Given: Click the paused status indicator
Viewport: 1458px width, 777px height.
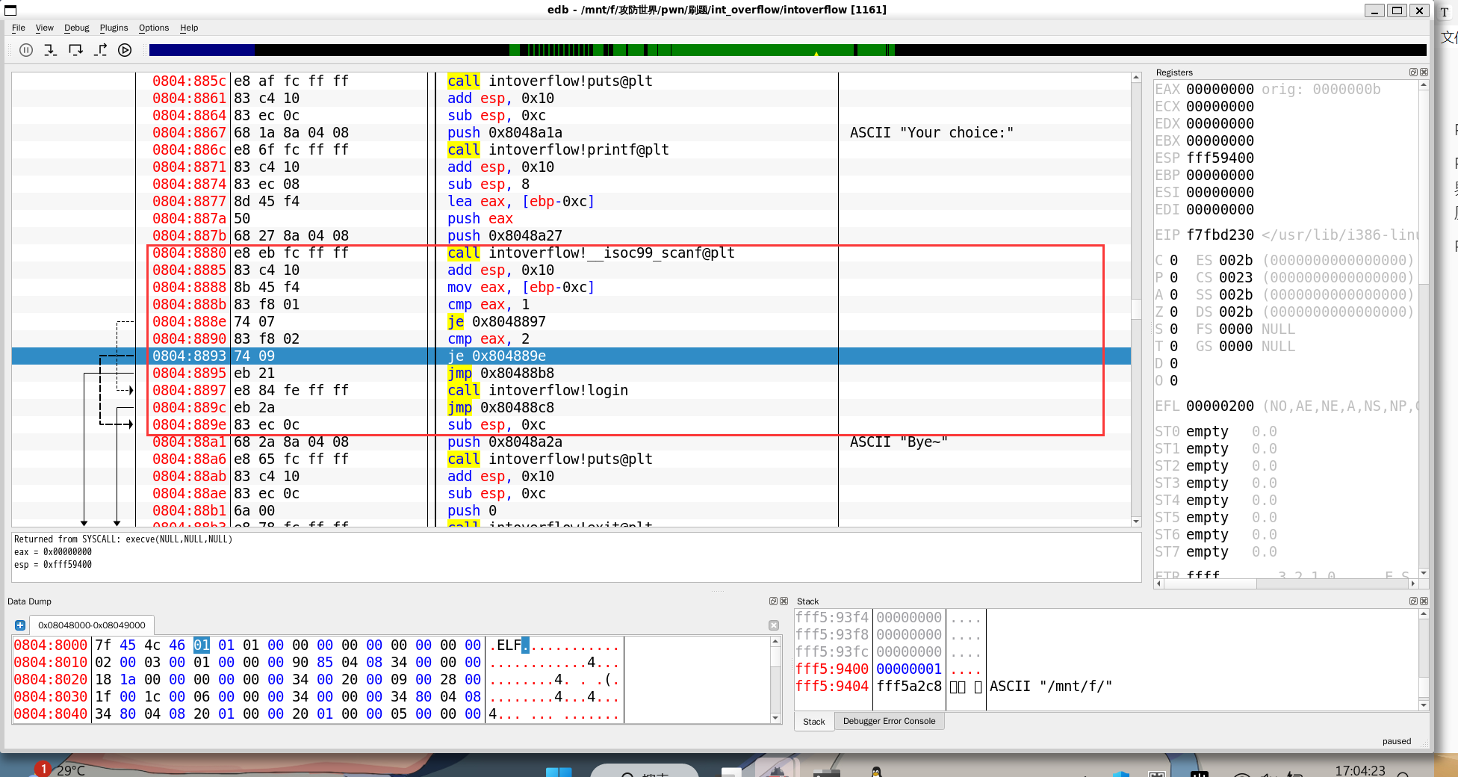Looking at the screenshot, I should click(1396, 741).
